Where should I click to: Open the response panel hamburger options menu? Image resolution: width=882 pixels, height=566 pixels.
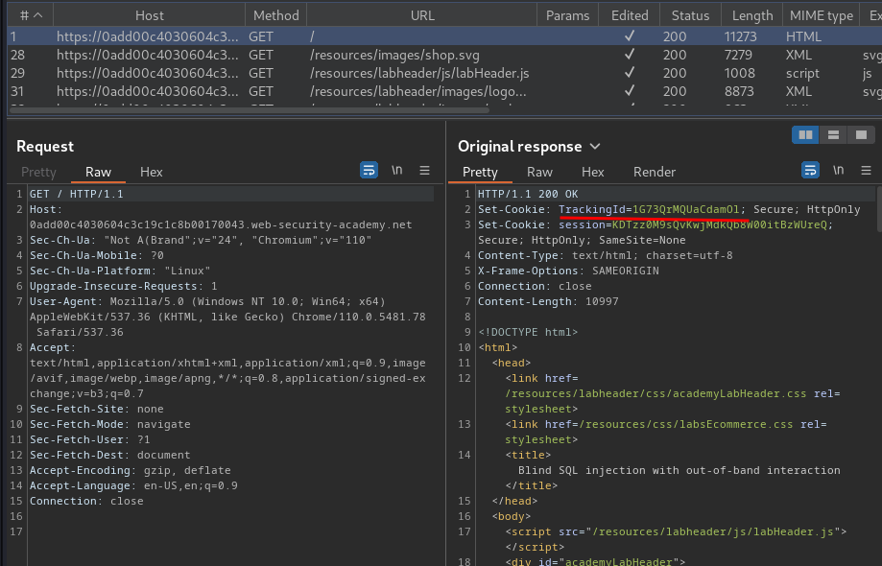click(x=866, y=170)
